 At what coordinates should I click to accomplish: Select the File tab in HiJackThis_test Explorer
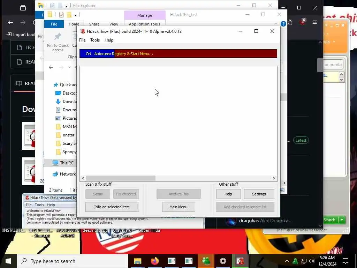[x=54, y=24]
